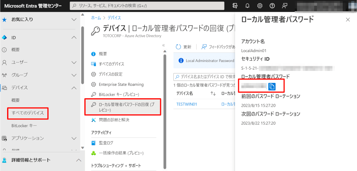Open 一括操作の結果 (プレビュー) menu item
The height and width of the screenshot is (171, 357).
pos(121,153)
